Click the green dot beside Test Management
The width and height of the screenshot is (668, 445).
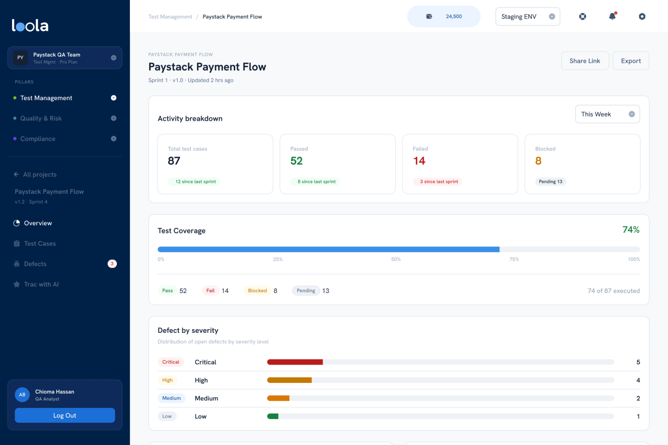15,98
